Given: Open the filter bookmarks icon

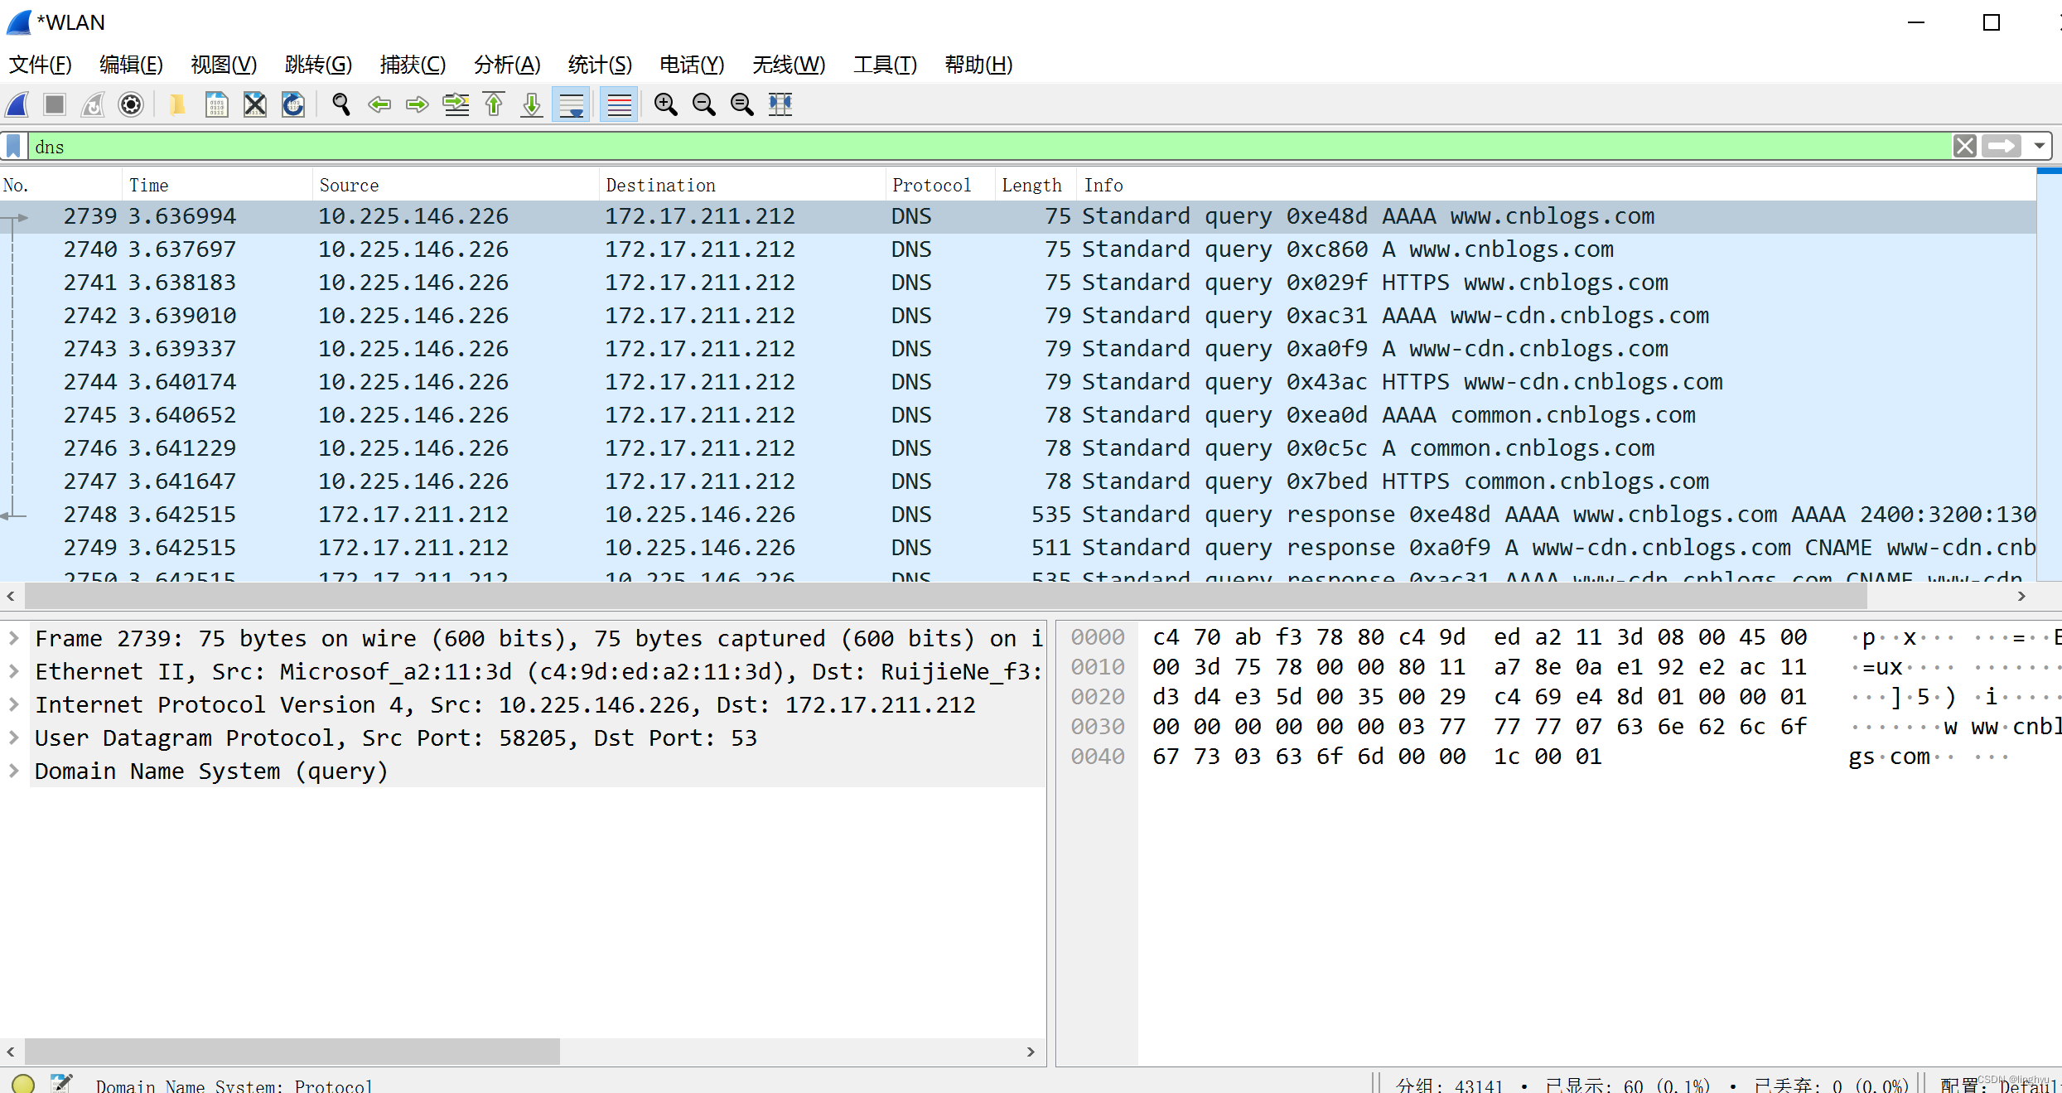Looking at the screenshot, I should pos(13,146).
